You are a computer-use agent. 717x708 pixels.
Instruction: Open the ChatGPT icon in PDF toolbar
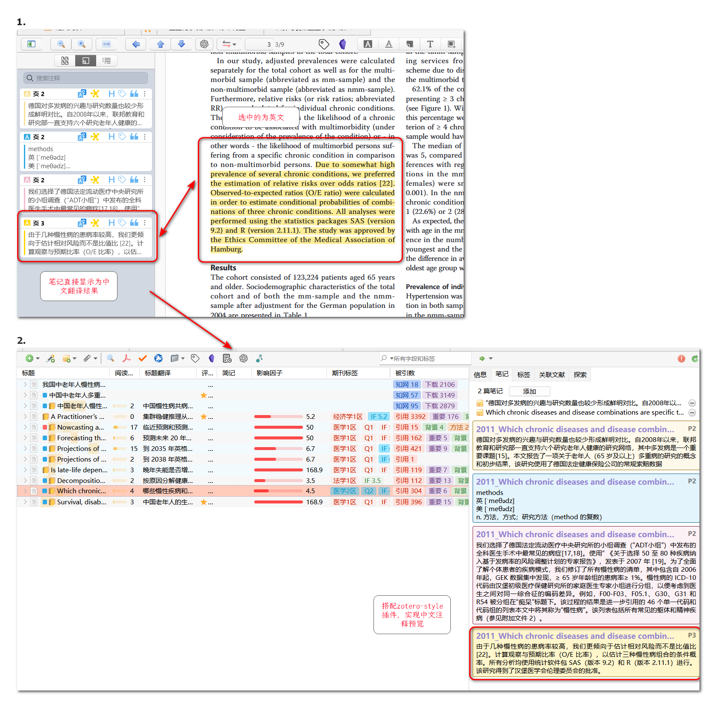click(204, 44)
